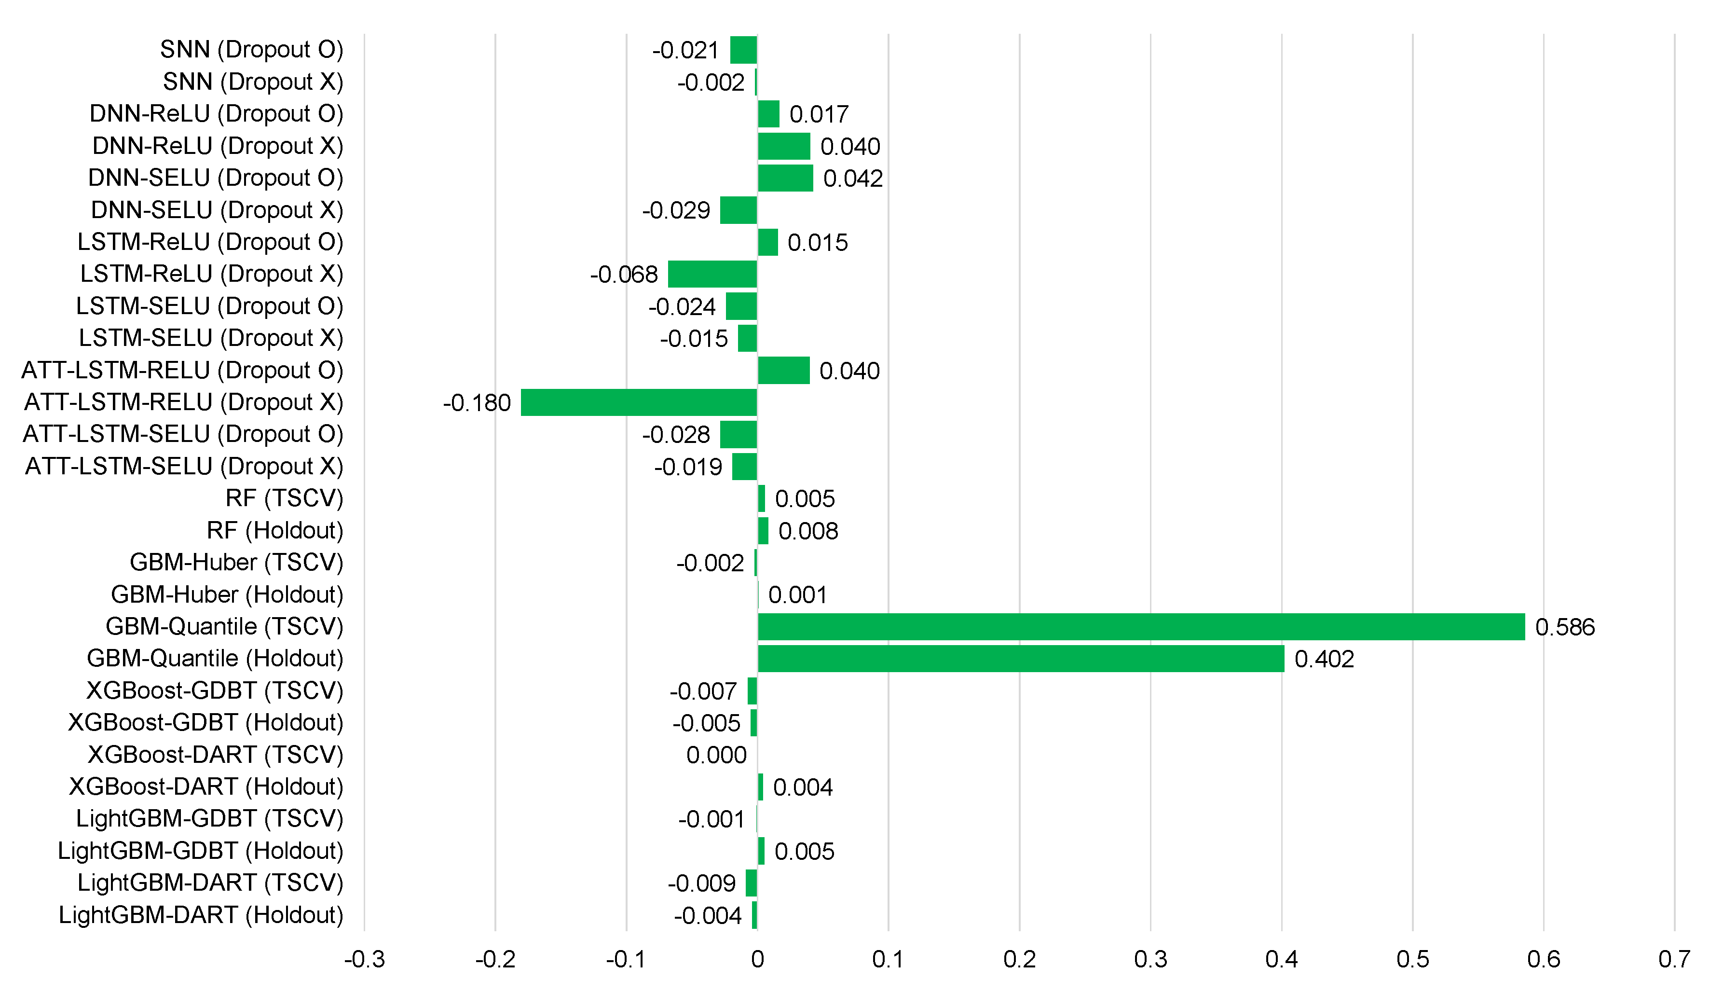Select the 0 tick on the x-axis
This screenshot has height=993, width=1710.
click(757, 959)
